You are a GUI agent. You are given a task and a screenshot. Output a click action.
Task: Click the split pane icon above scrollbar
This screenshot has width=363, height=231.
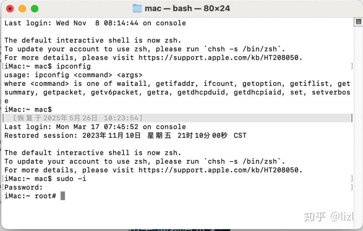click(358, 22)
